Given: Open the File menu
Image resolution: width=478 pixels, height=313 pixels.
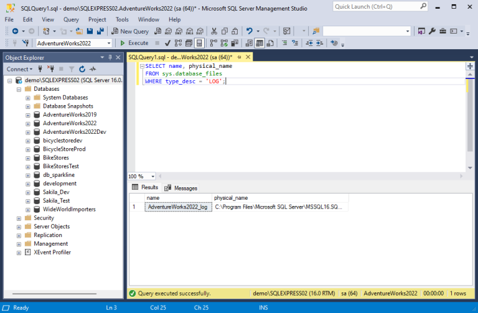Looking at the screenshot, I should [x=9, y=19].
